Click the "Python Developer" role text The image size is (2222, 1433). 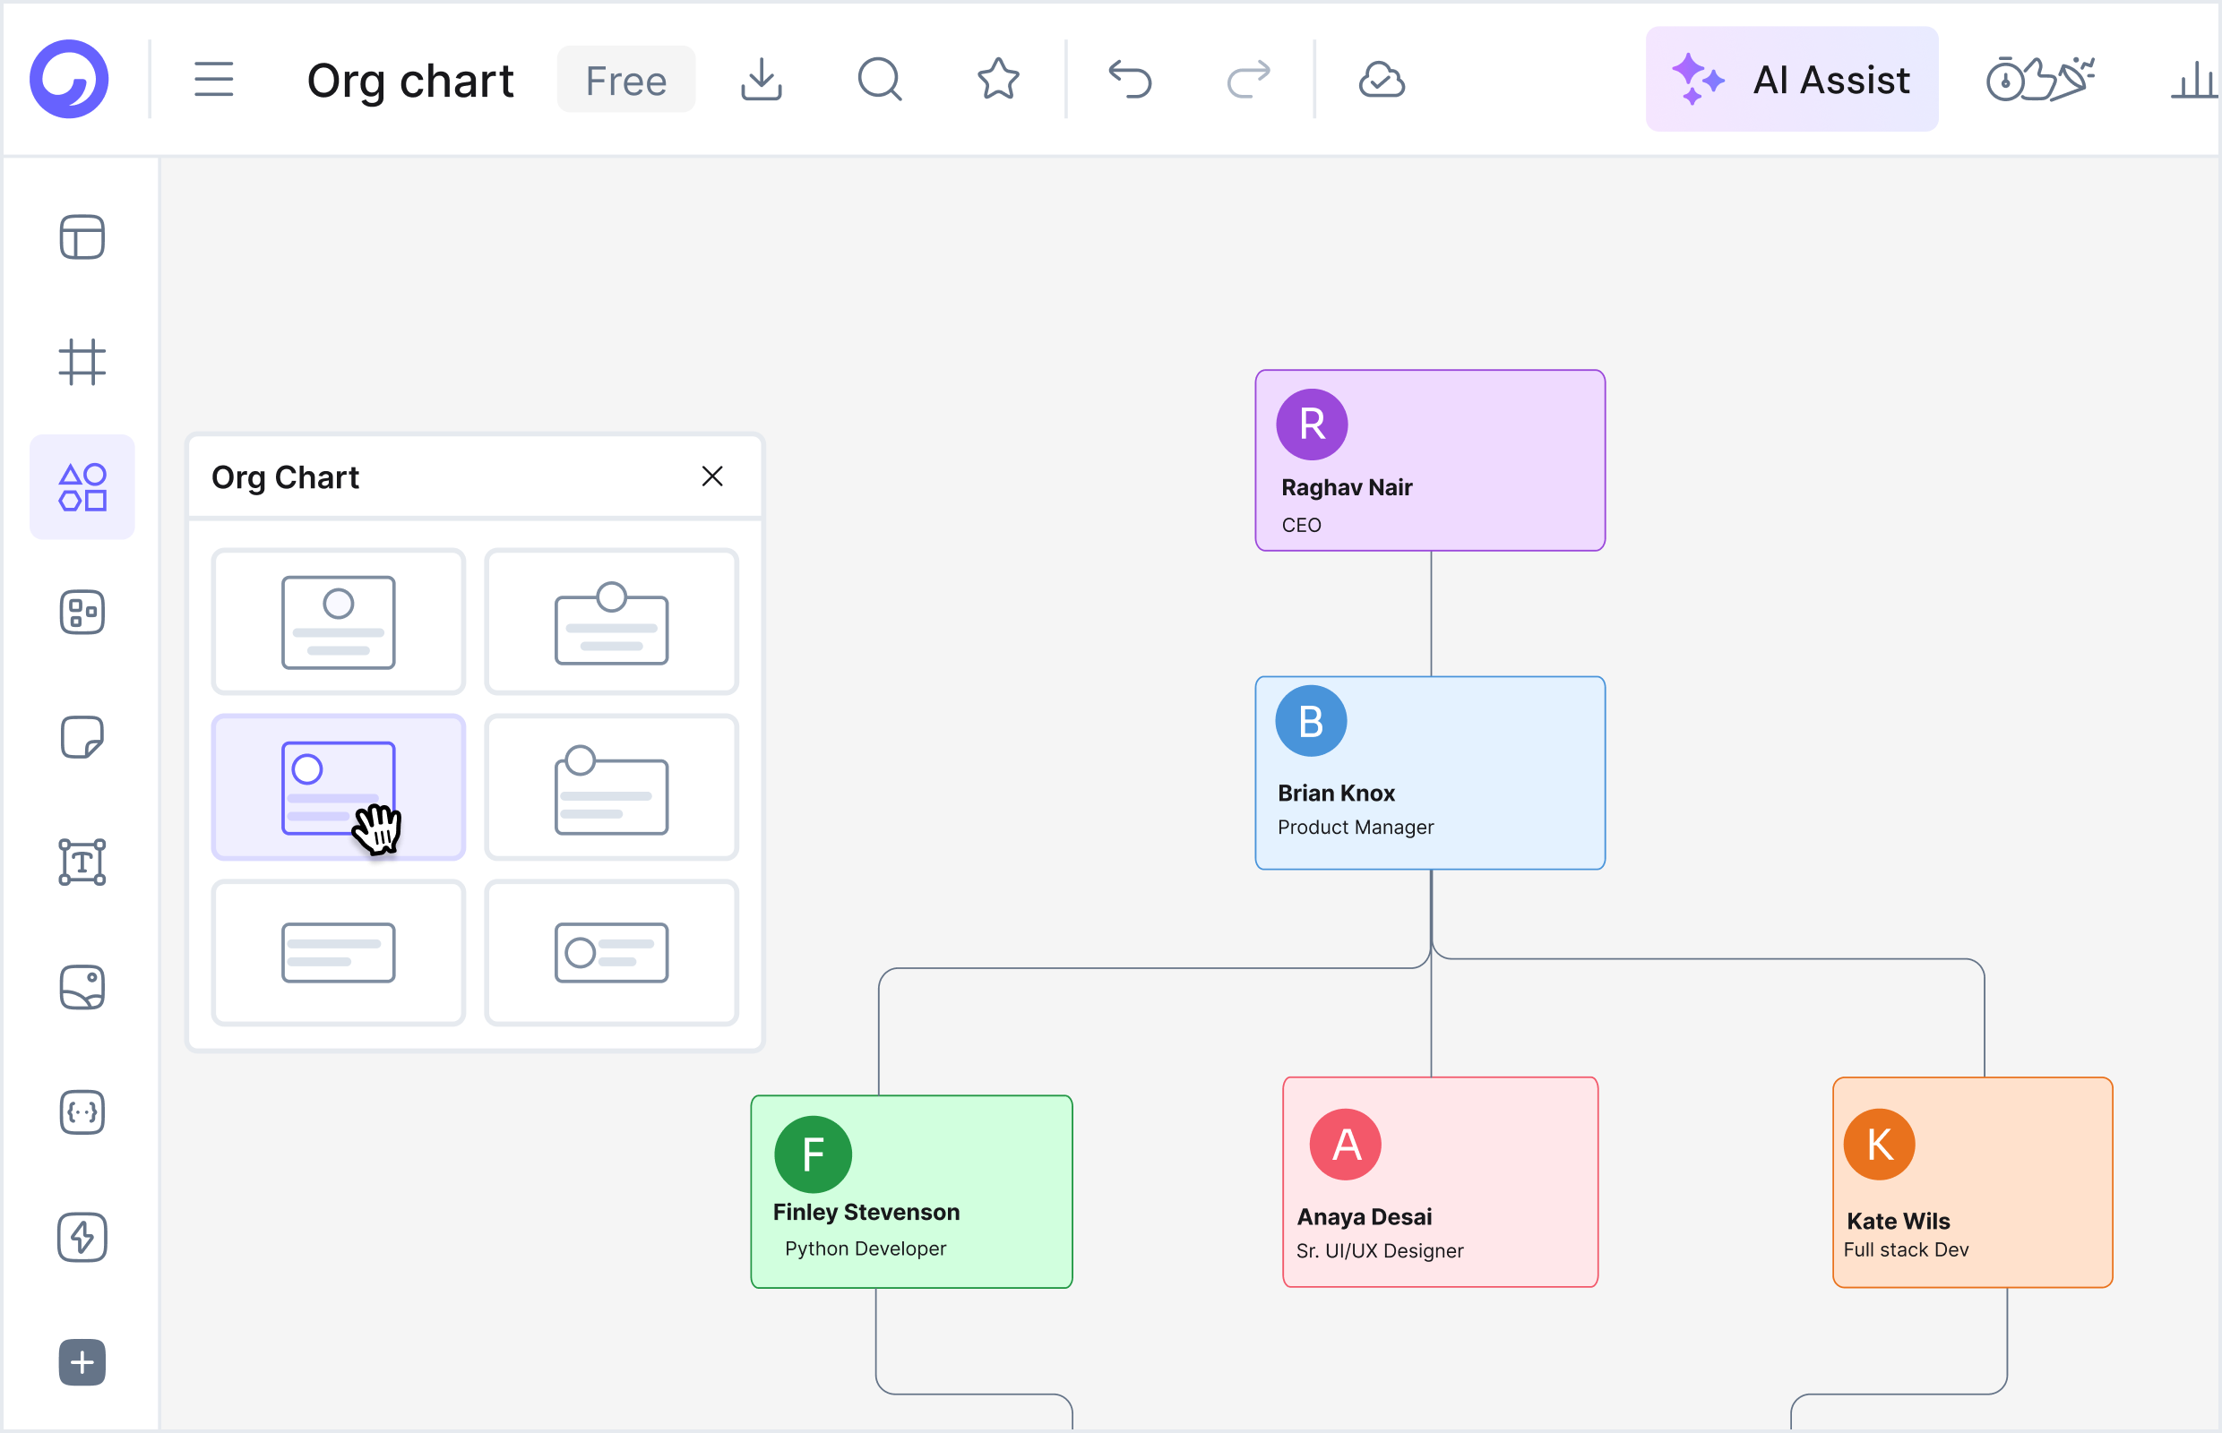click(x=865, y=1249)
